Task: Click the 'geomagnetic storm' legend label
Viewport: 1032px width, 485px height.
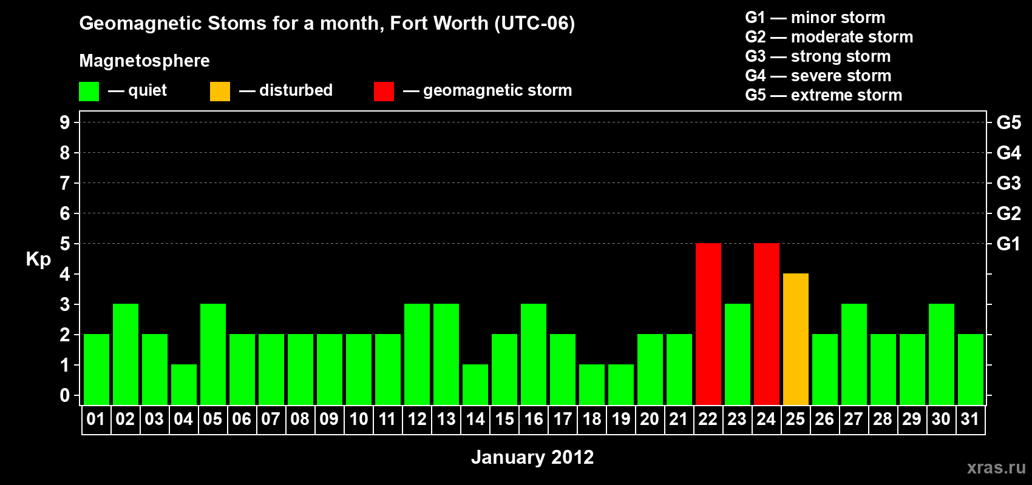Action: click(497, 91)
